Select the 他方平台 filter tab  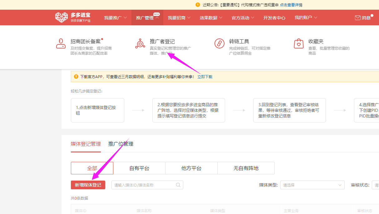tap(191, 168)
